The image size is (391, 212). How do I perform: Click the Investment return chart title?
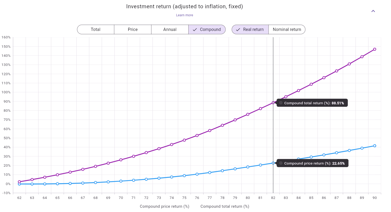click(185, 6)
